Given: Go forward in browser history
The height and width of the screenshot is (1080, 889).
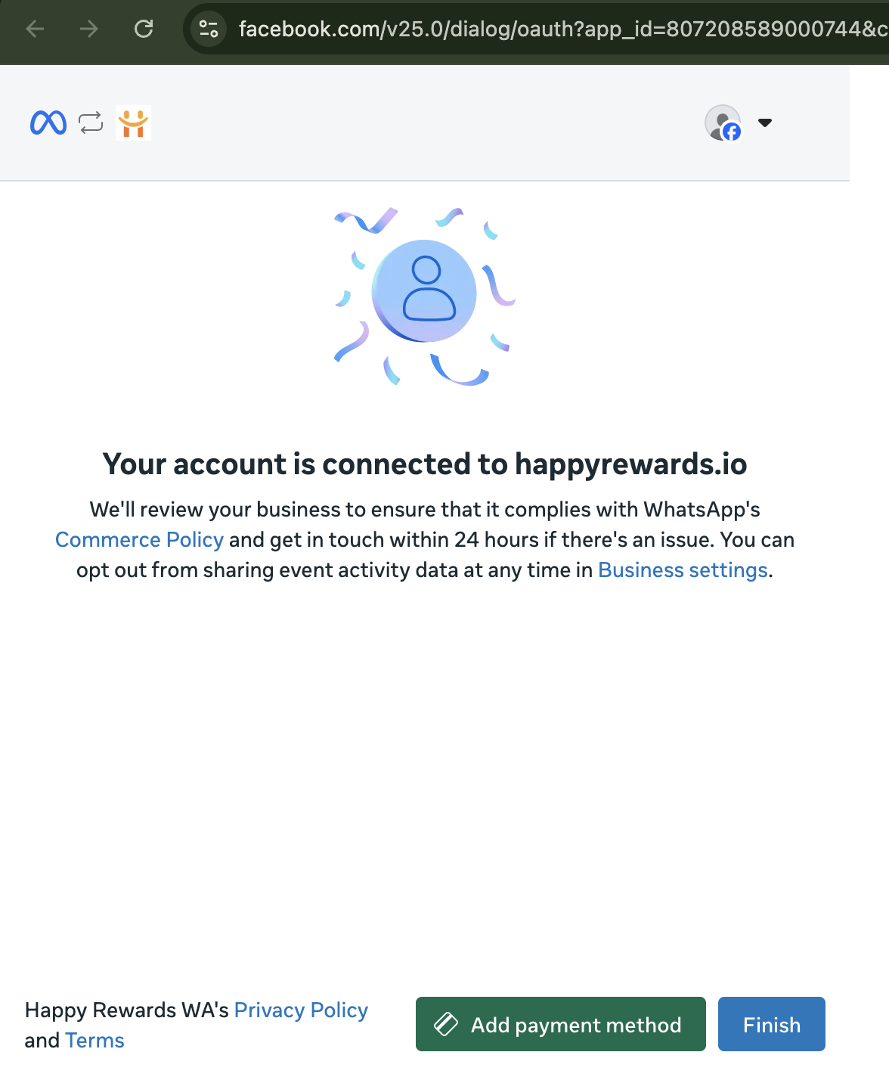Looking at the screenshot, I should pos(89,29).
